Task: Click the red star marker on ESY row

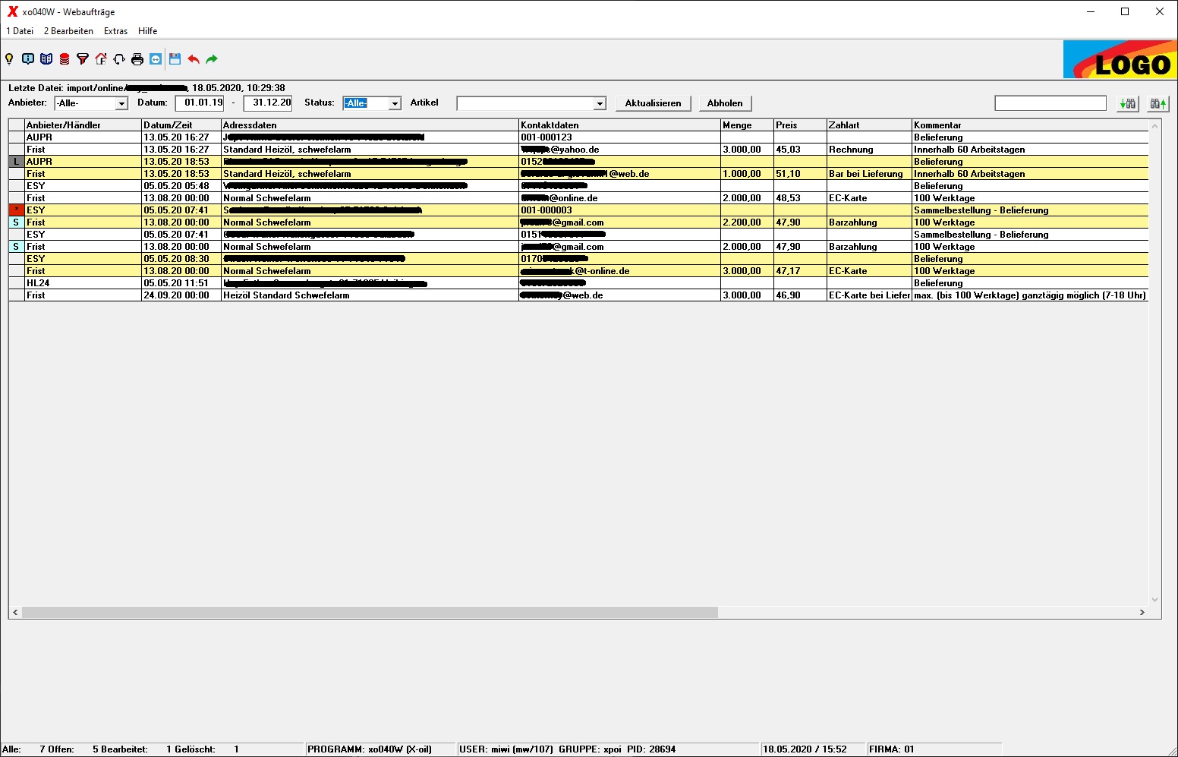Action: click(16, 210)
